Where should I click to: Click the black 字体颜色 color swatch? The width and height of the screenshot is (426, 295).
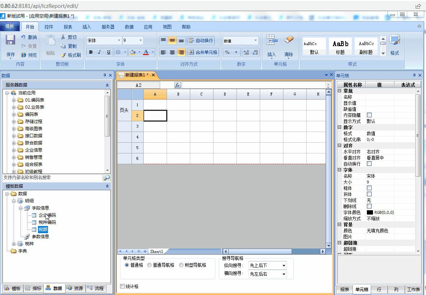pyautogui.click(x=370, y=212)
